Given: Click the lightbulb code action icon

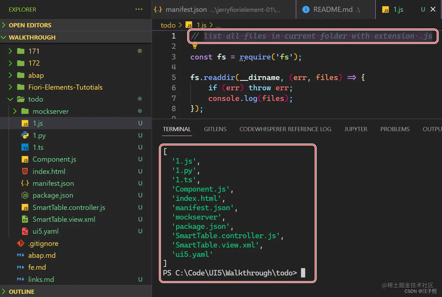Looking at the screenshot, I should click(x=195, y=46).
